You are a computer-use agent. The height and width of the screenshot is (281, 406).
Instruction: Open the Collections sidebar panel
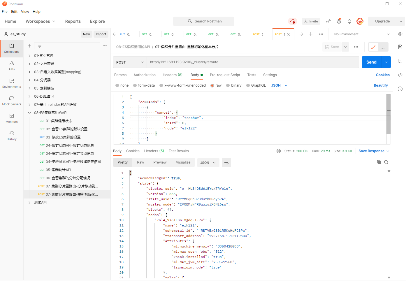[12, 48]
